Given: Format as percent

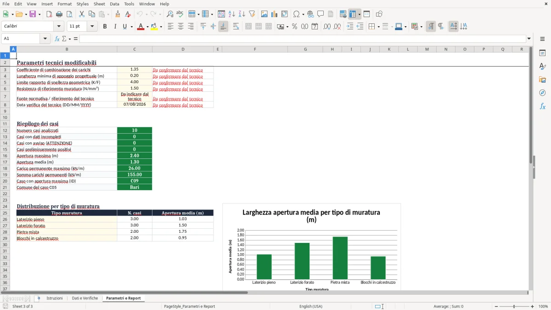Looking at the screenshot, I should pos(294,27).
